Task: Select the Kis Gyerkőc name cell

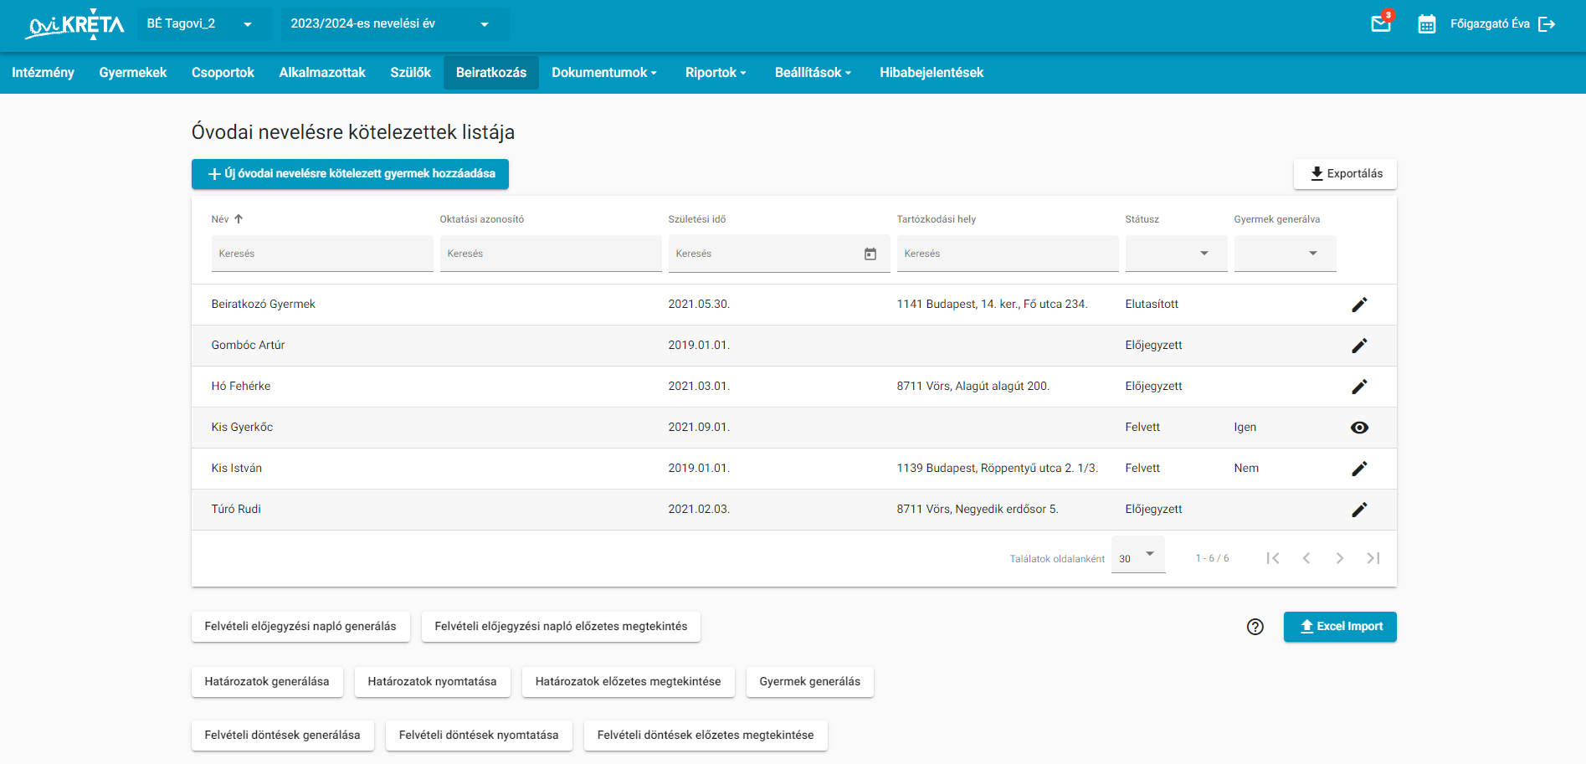Action: pyautogui.click(x=242, y=428)
